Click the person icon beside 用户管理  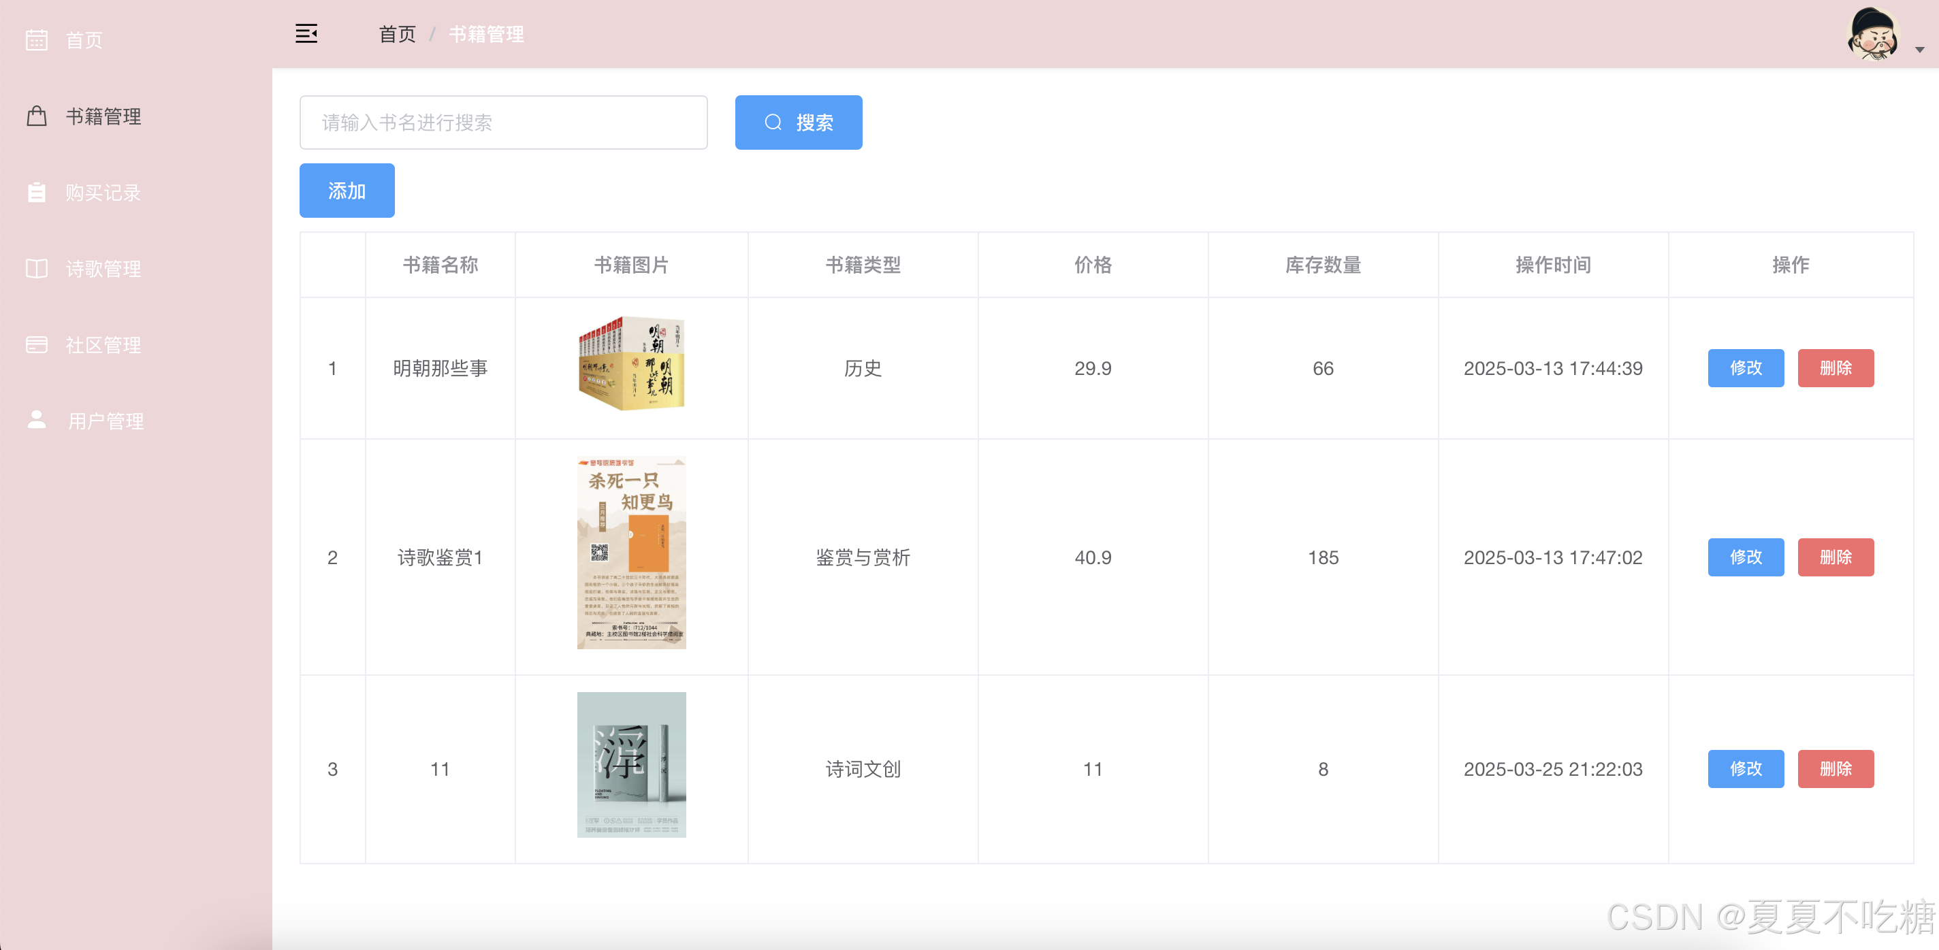click(36, 420)
